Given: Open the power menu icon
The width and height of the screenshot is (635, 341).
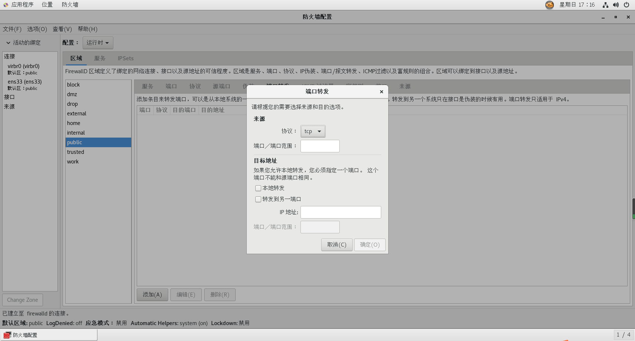Looking at the screenshot, I should [626, 5].
